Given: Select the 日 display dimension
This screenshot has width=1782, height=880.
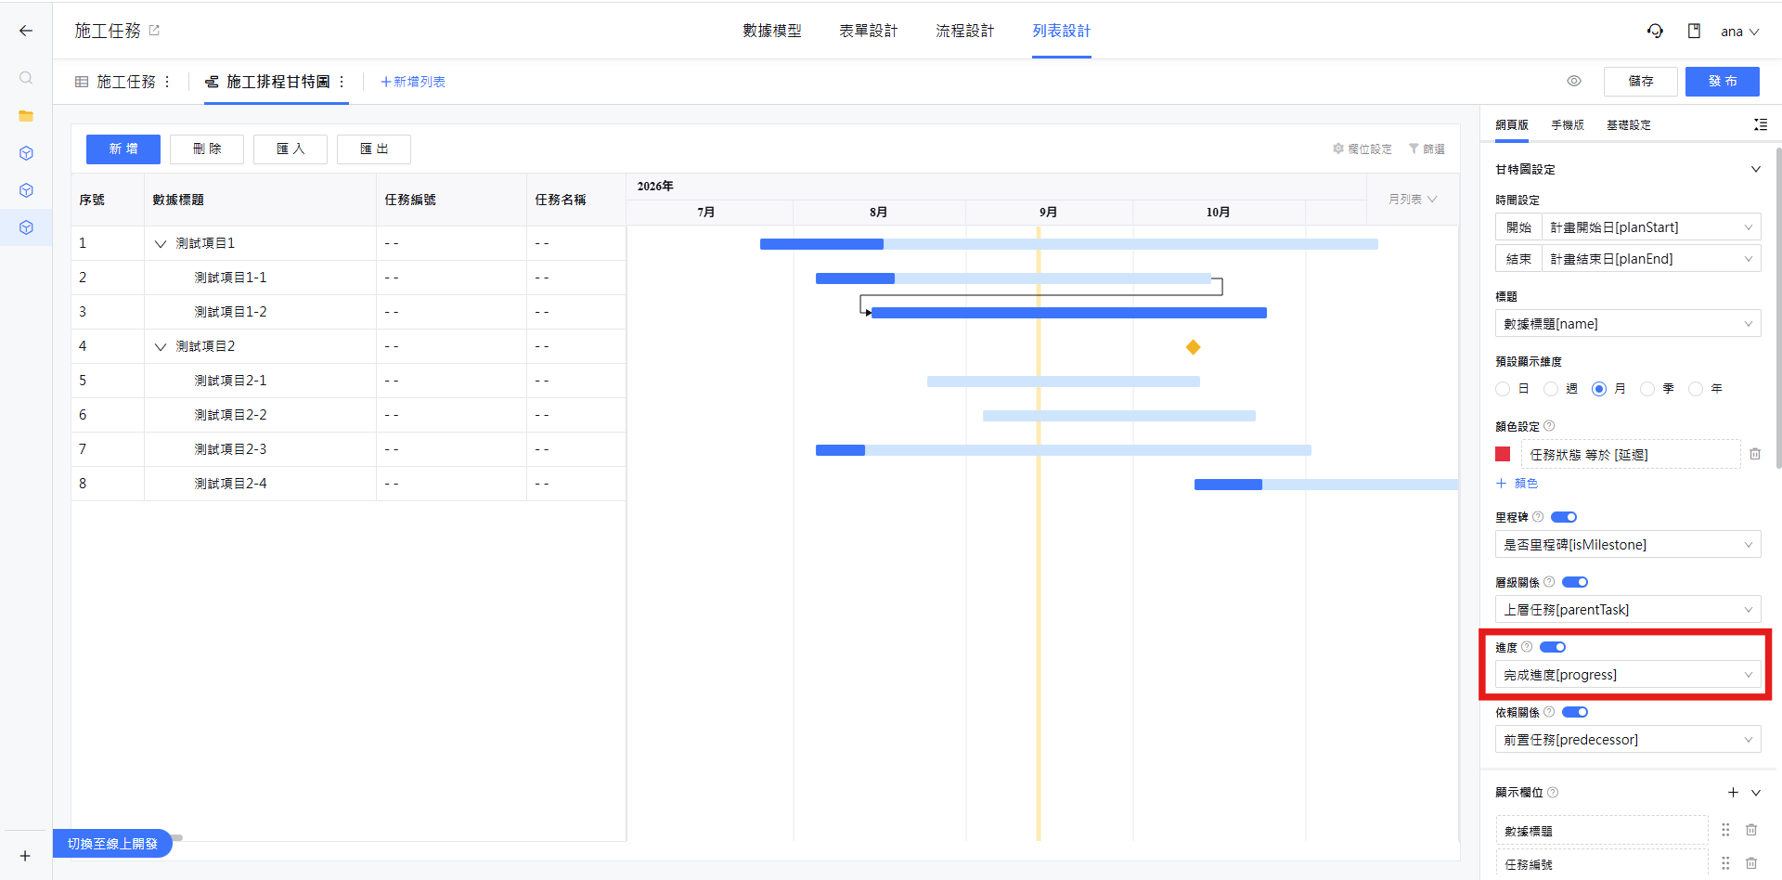Looking at the screenshot, I should [x=1503, y=389].
